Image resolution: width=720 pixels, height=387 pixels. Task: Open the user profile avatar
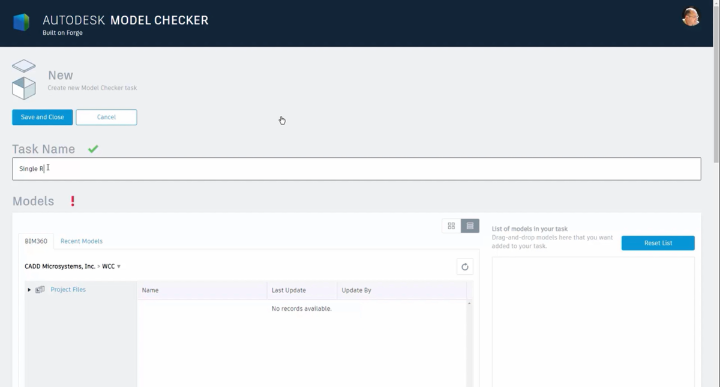pos(691,17)
